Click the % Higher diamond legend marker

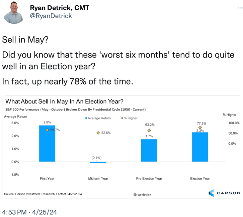point(122,118)
